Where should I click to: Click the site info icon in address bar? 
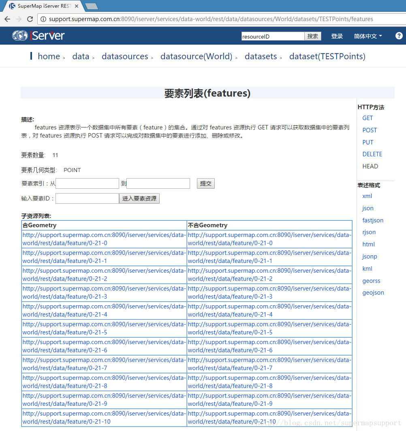point(43,19)
